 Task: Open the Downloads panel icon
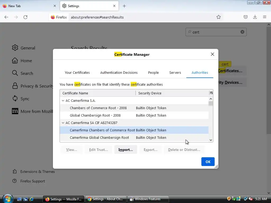tap(255, 17)
